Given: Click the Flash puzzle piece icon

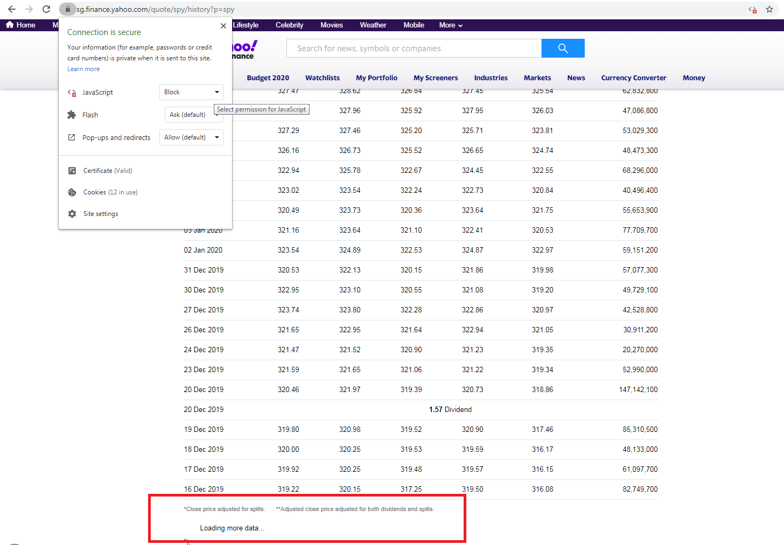Looking at the screenshot, I should point(72,115).
